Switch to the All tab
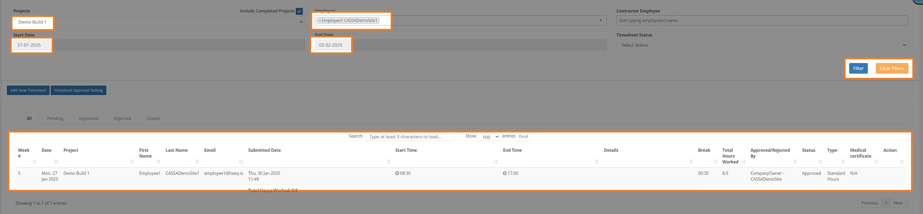The height and width of the screenshot is (214, 923). 29,119
